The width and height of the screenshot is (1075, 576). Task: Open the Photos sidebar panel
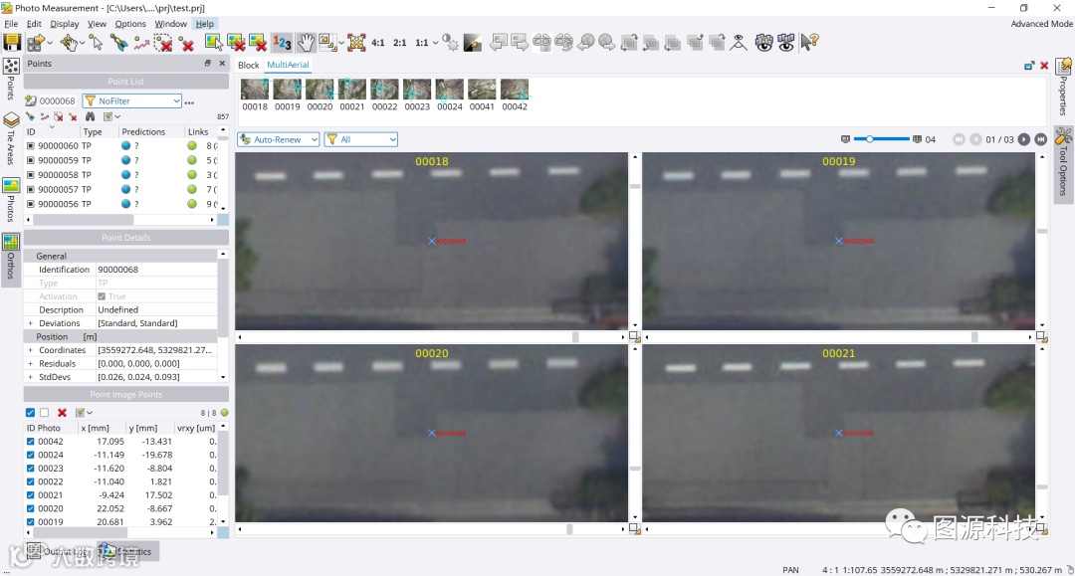tap(11, 199)
